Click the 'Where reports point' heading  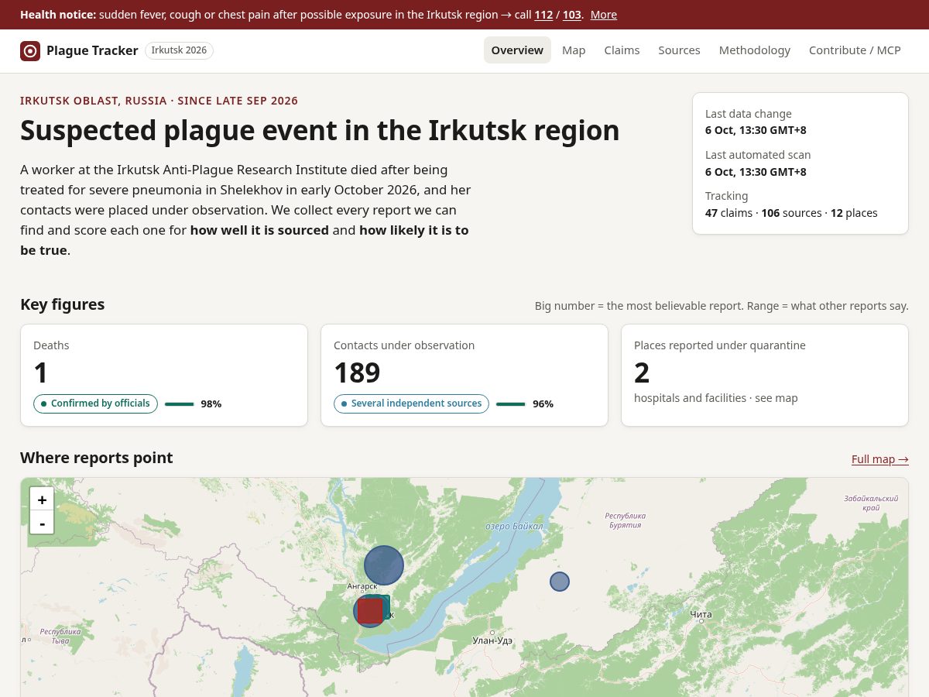coord(97,458)
